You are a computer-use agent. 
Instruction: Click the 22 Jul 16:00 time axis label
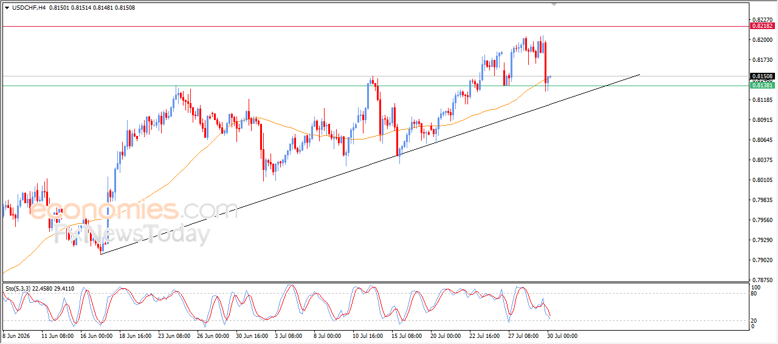coord(486,335)
